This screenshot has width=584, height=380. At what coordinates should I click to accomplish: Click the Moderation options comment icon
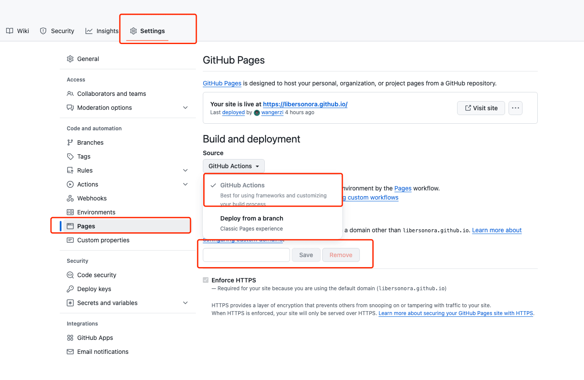click(70, 108)
